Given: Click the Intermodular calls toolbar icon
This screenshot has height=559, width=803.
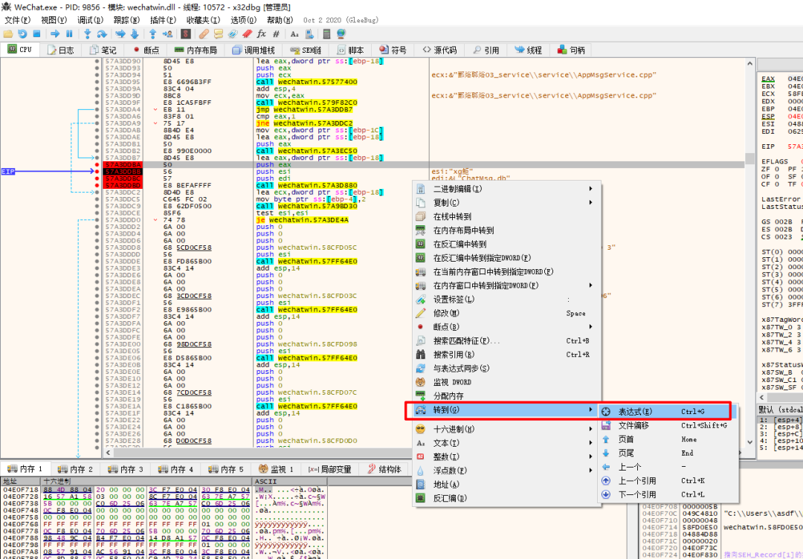Looking at the screenshot, I should [309, 33].
